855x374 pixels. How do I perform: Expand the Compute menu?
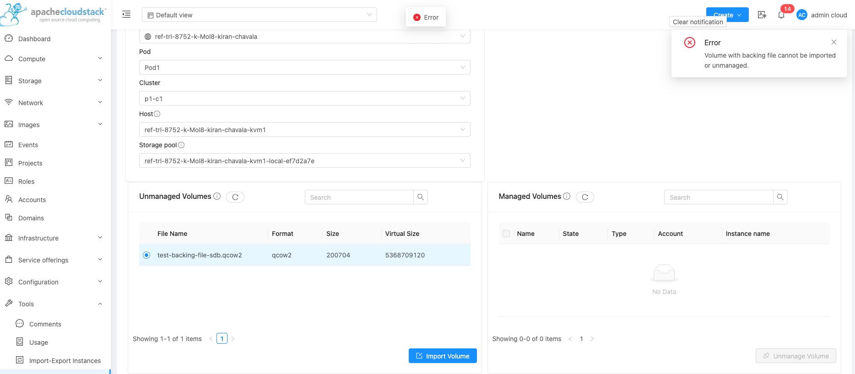(55, 59)
